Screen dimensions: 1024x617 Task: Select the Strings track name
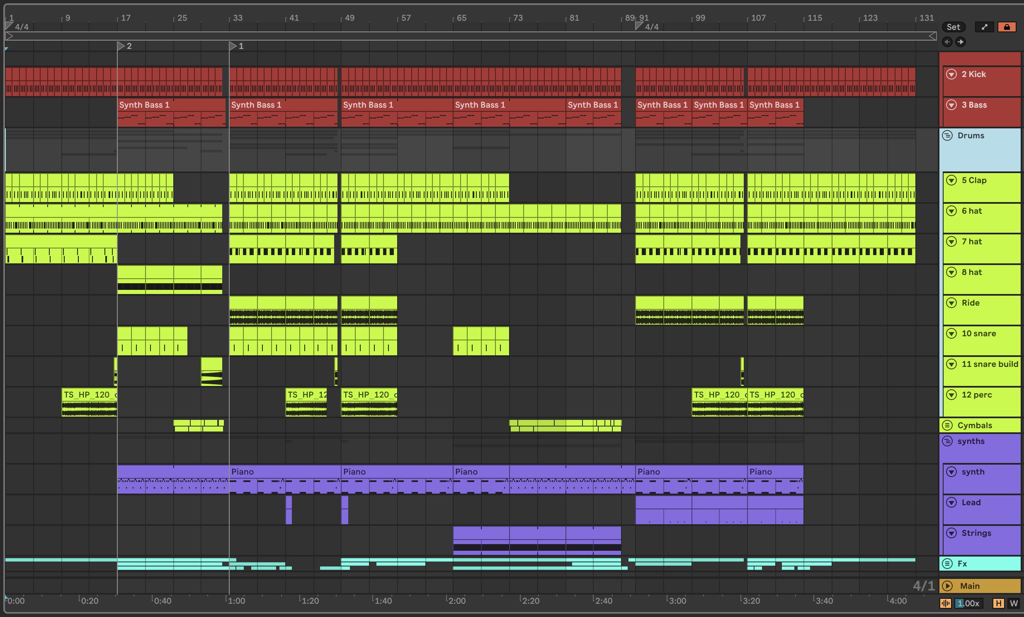click(976, 533)
